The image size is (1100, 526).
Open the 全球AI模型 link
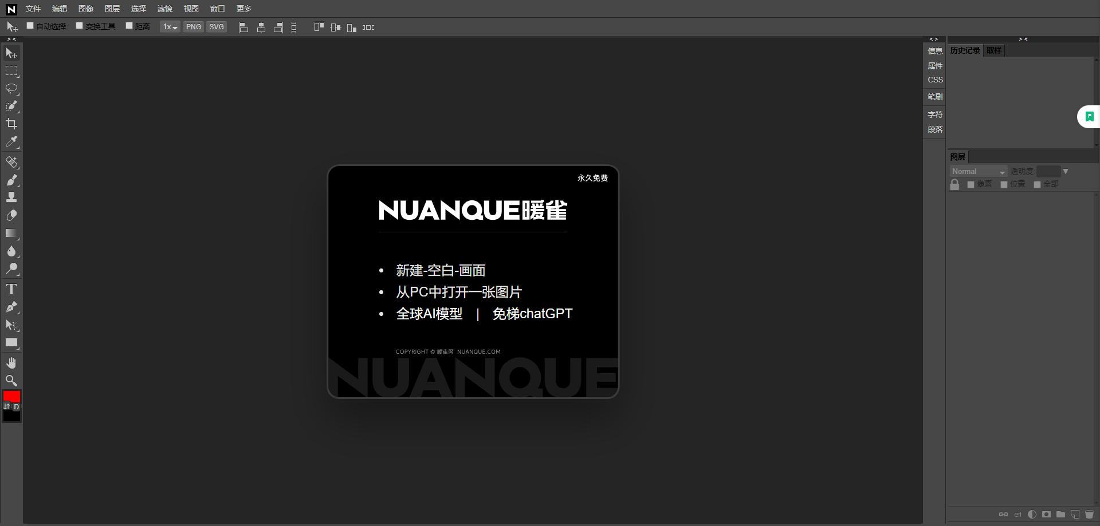429,314
